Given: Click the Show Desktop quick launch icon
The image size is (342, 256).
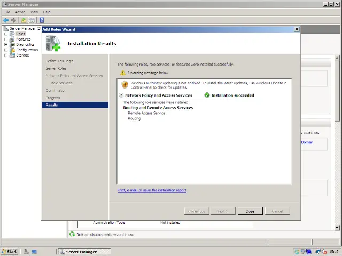Looking at the screenshot, I should pyautogui.click(x=34, y=252).
